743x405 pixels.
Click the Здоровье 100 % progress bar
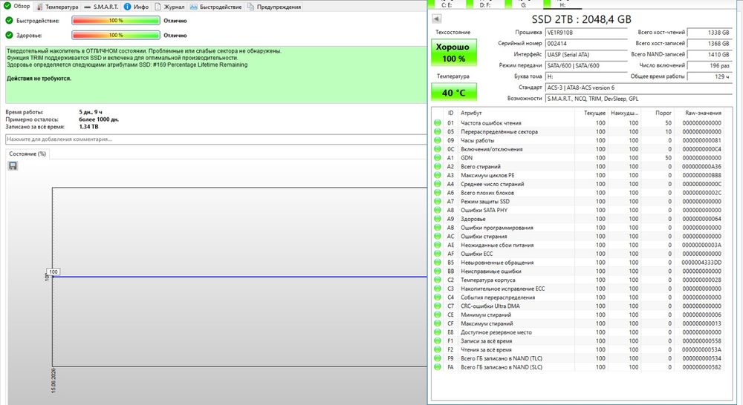pyautogui.click(x=116, y=35)
